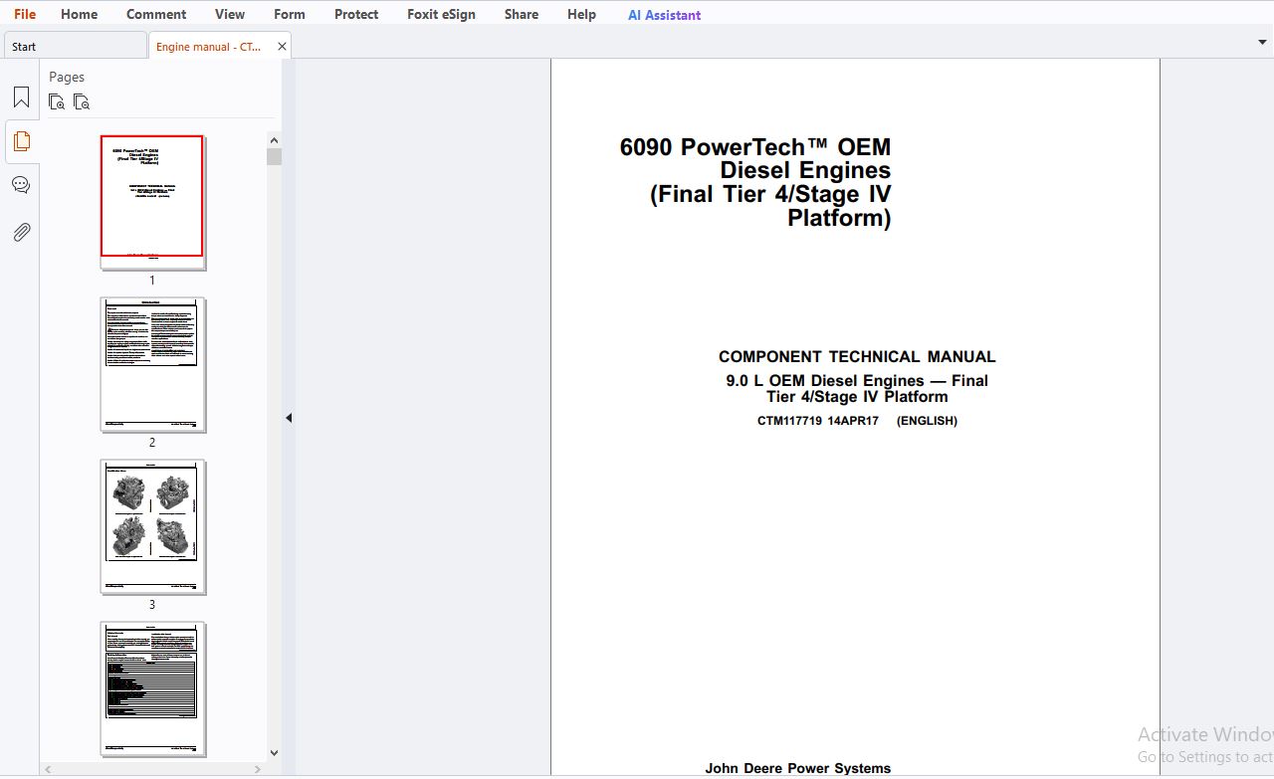Collapse the navigation panel with the arrow
This screenshot has height=779, width=1274.
pos(289,418)
